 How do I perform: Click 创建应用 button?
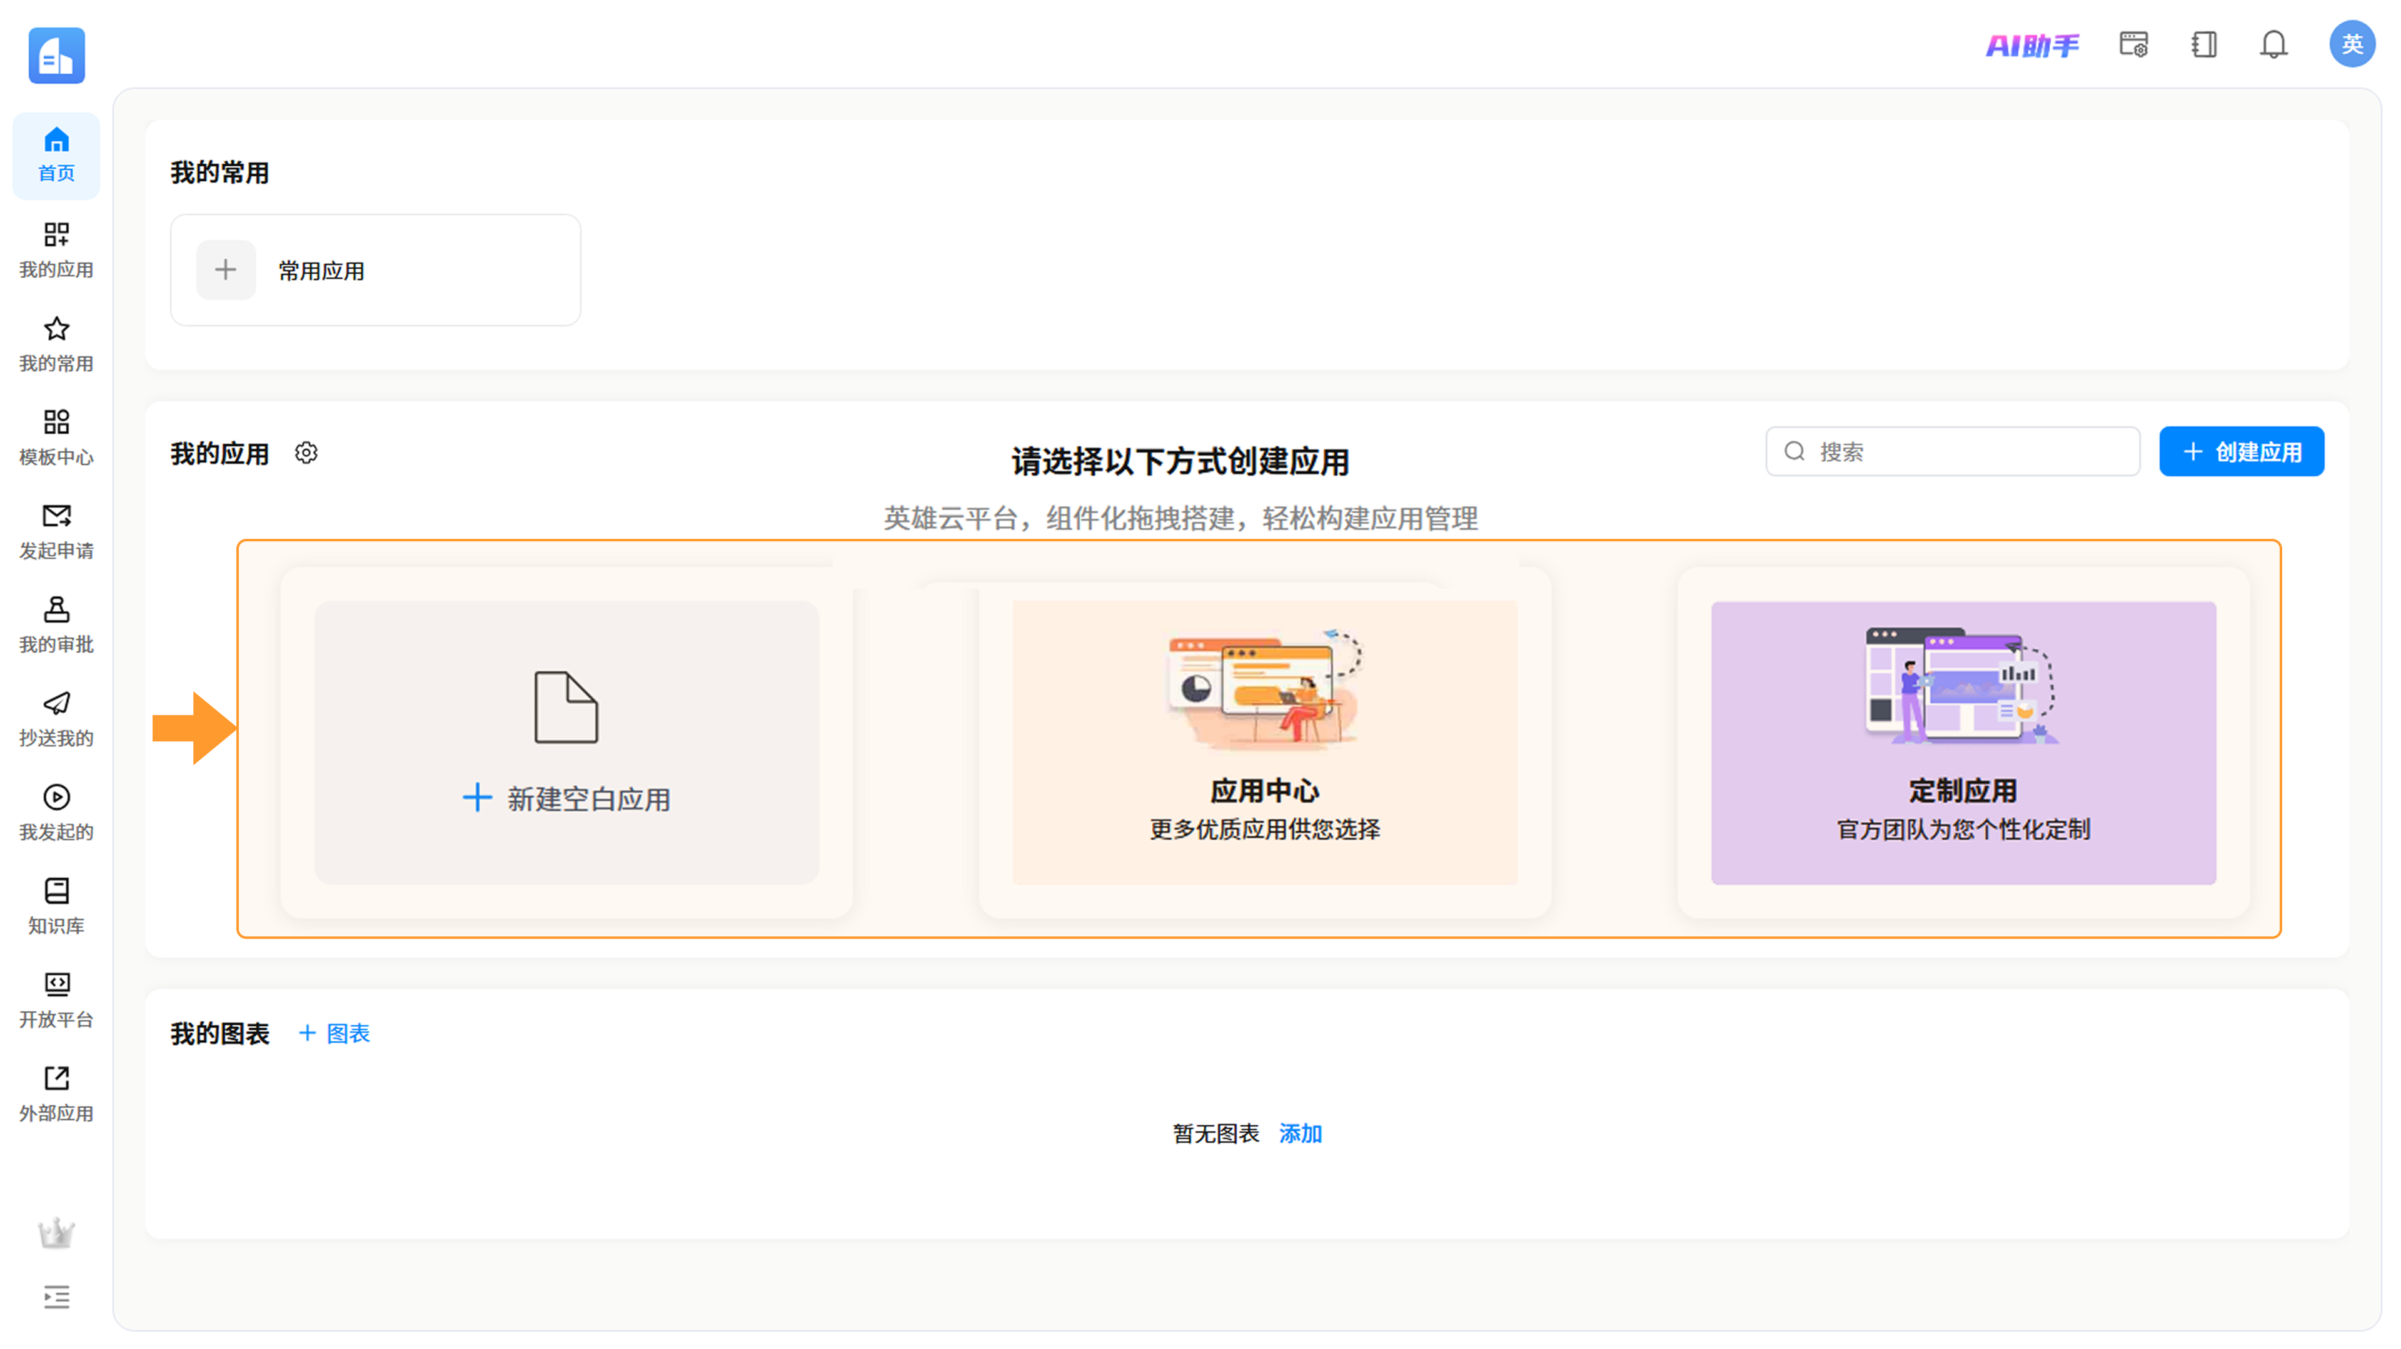(x=2242, y=452)
